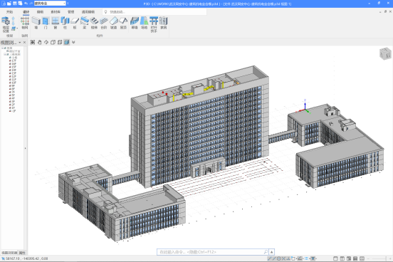This screenshot has width=393, height=262.
Task: Select the Roof (屋顶) tool
Action: coord(123,23)
